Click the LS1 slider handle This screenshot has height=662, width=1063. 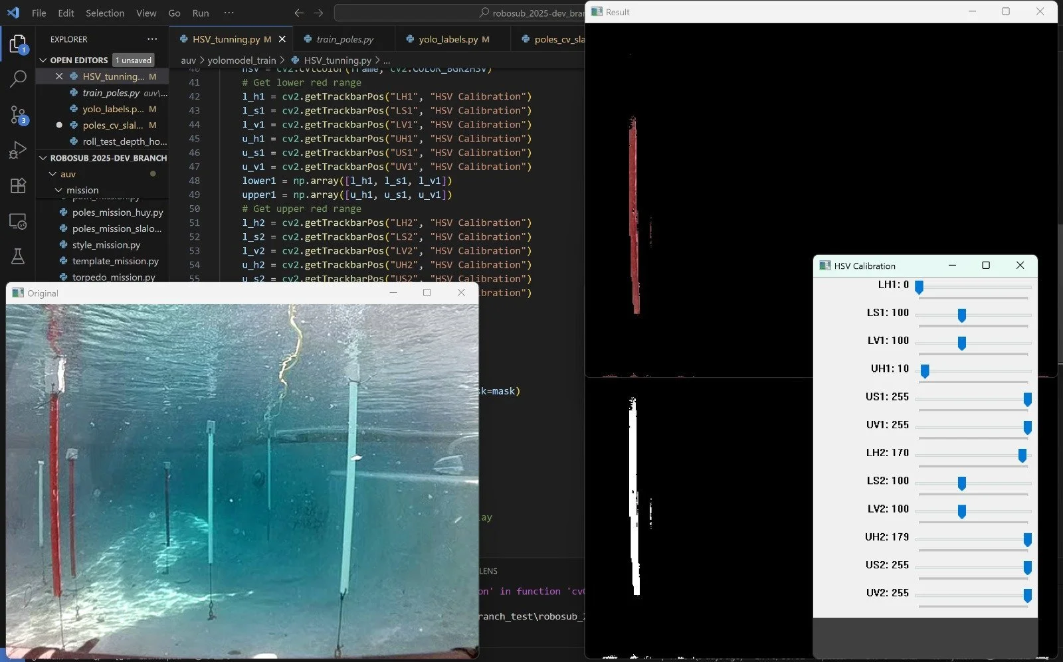(961, 315)
